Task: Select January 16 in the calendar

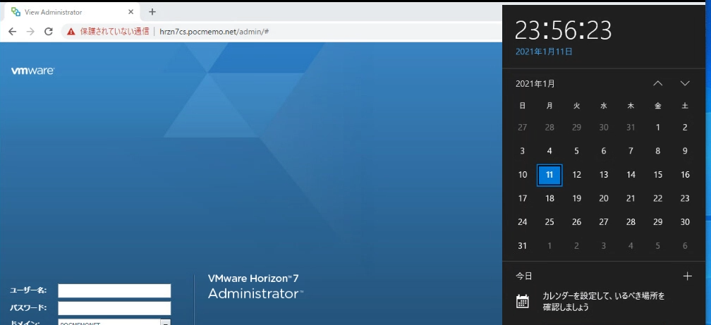Action: coord(685,175)
